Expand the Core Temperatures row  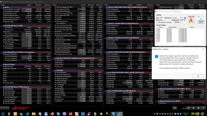(4, 97)
